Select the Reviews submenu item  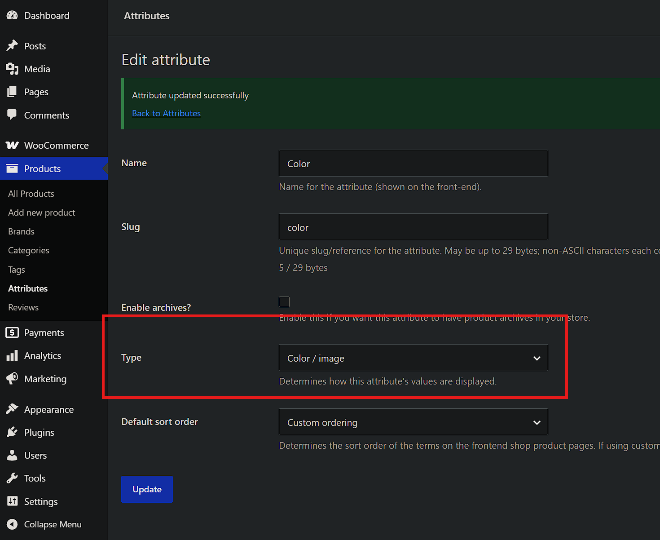(x=23, y=307)
